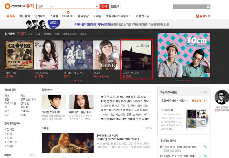
Task: Go to 뮤직홈 menu
Action: click(11, 16)
